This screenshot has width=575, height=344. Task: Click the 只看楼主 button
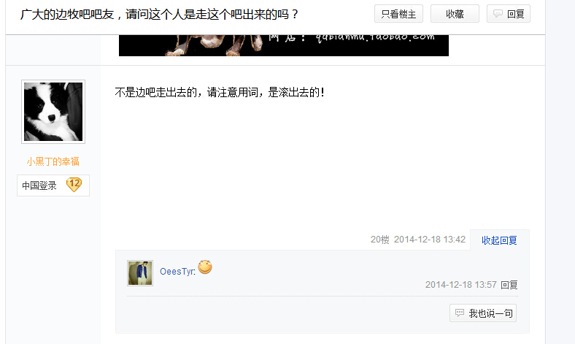(x=398, y=14)
